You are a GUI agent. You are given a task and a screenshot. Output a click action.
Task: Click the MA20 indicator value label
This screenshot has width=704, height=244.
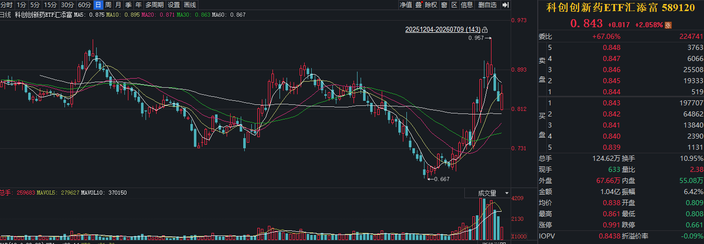pyautogui.click(x=158, y=15)
